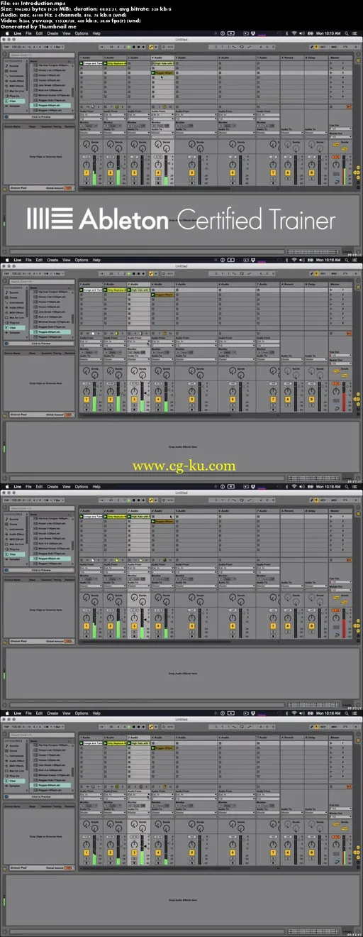Toggle track 5 activator button in Trainer frame
Screen dimensions: 363x937
pos(191,172)
